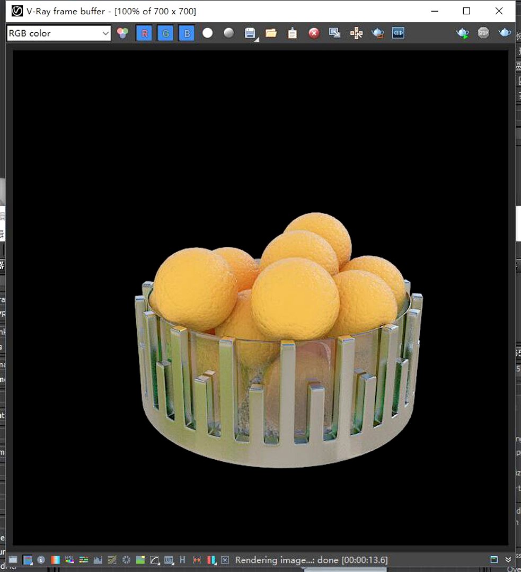
Task: Open VFB history with H icon
Action: point(182,560)
